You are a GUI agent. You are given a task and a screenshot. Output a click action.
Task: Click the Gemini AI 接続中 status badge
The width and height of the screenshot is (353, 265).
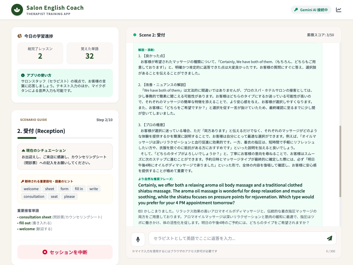point(311,10)
